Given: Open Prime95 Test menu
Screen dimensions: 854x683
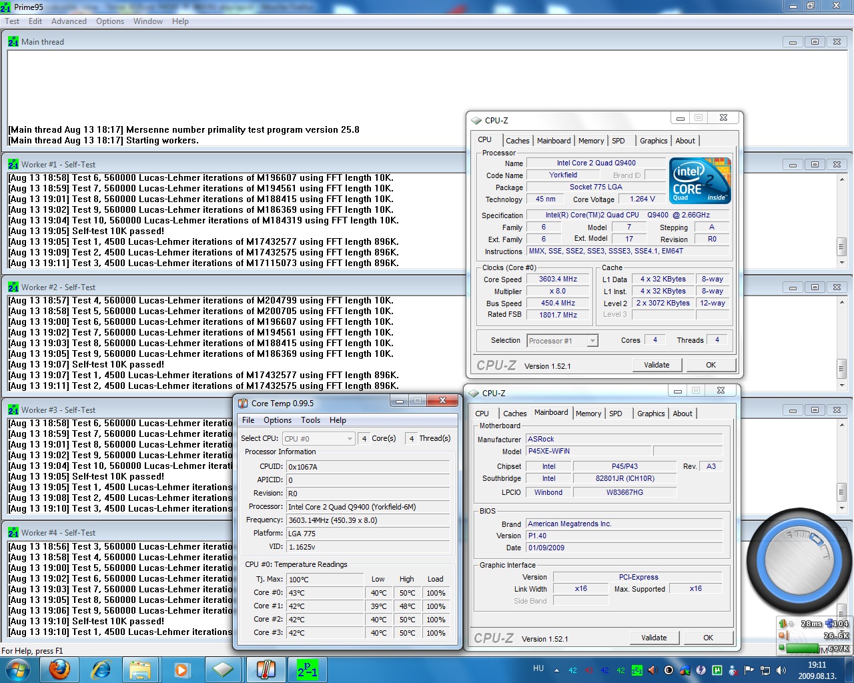Looking at the screenshot, I should tap(12, 21).
